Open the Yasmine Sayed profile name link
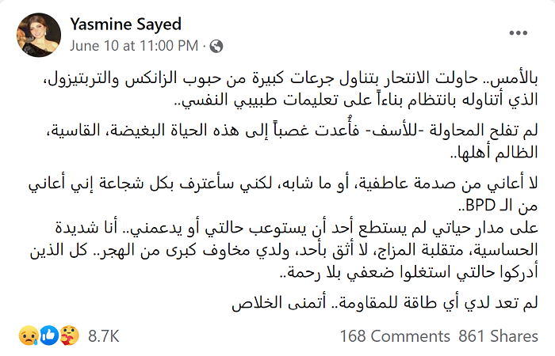The width and height of the screenshot is (555, 356). coord(125,25)
